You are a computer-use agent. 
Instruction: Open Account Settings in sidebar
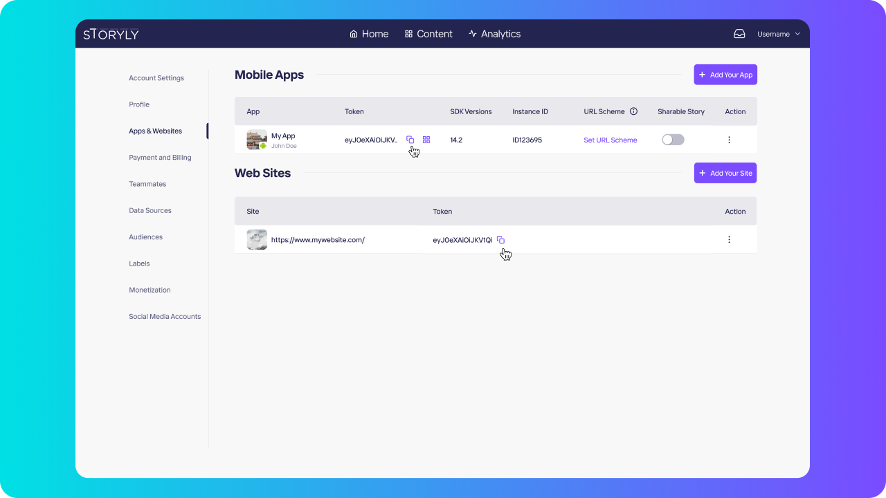click(x=156, y=78)
